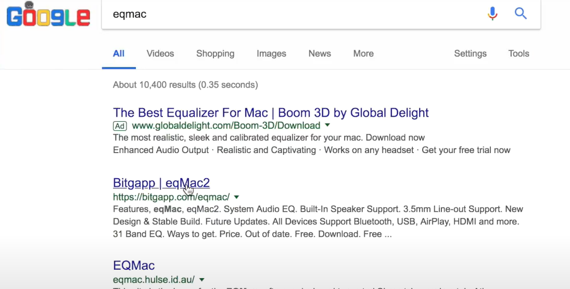
Task: Open the Boom 3D equalizer ad result
Action: [271, 112]
